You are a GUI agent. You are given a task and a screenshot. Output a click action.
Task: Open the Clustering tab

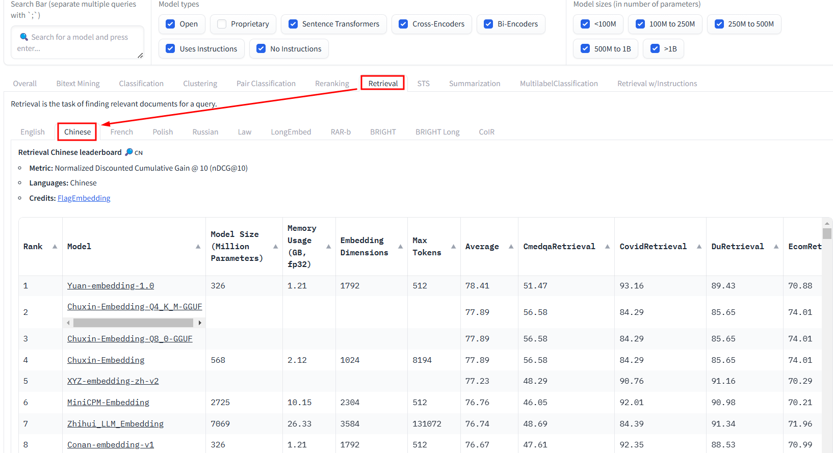tap(200, 84)
